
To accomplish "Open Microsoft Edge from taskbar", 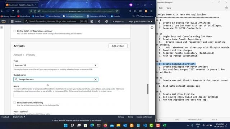I will pyautogui.click(x=92, y=125).
